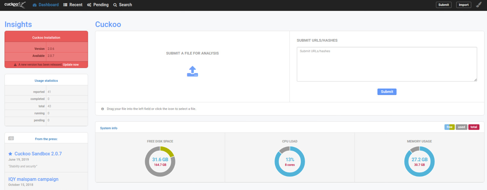
Task: Click the newspaper icon in press panel
Action: pyautogui.click(x=11, y=138)
